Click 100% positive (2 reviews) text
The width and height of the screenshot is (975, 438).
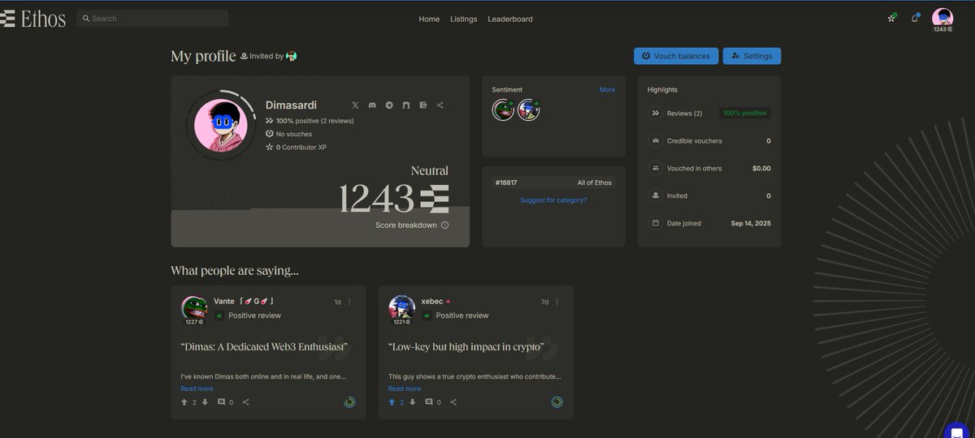click(314, 121)
